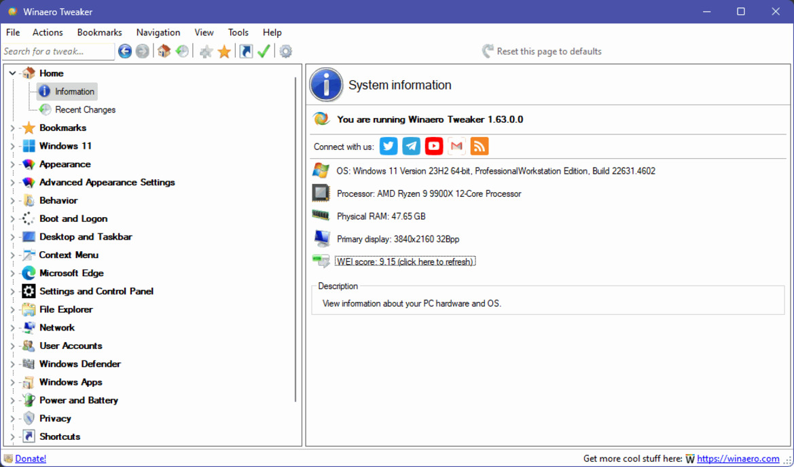Click the Telegram connect icon
Screen dimensions: 794x467
coord(411,146)
